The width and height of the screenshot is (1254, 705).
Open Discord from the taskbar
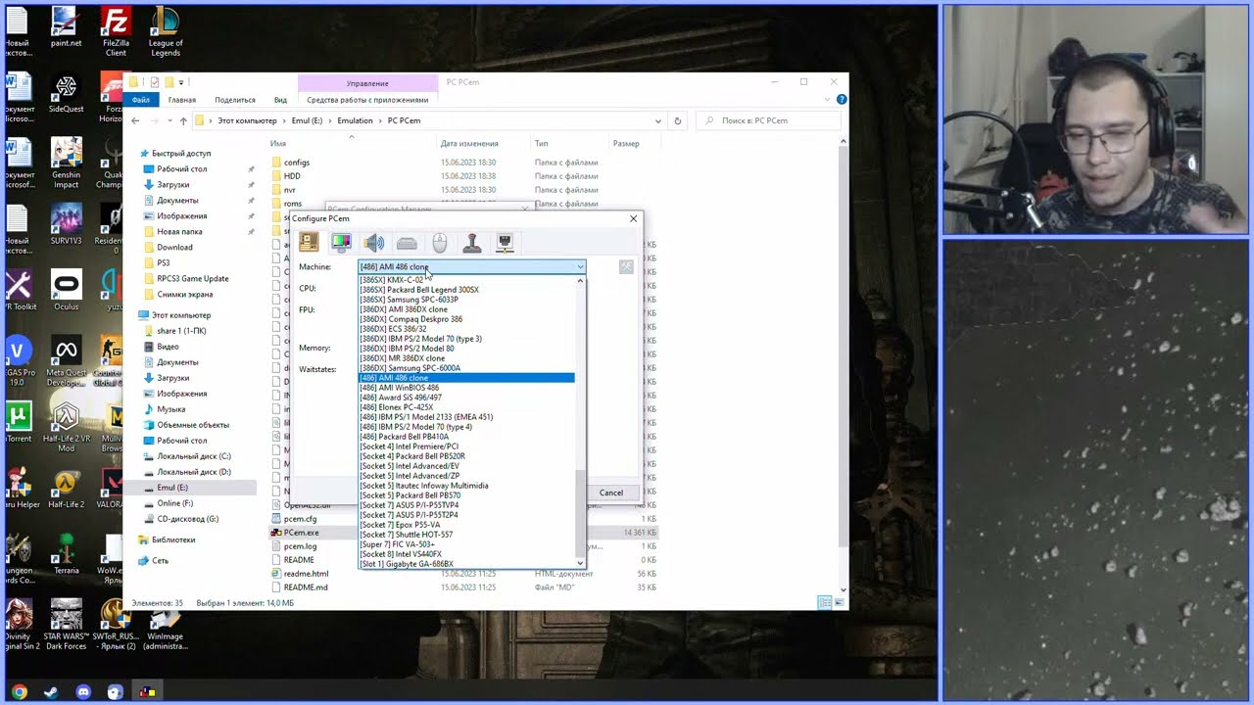pyautogui.click(x=83, y=692)
